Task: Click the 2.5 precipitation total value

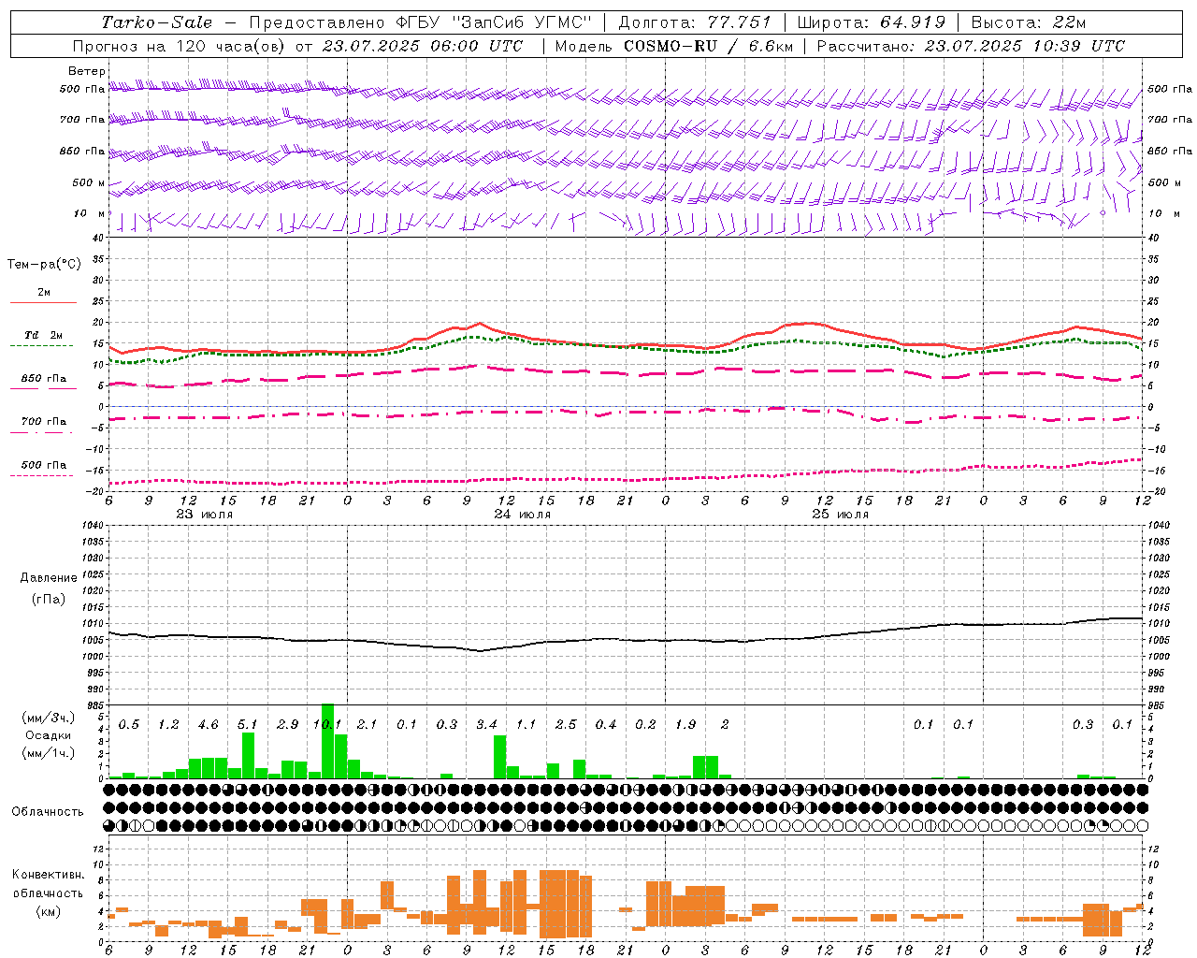Action: coord(566,724)
